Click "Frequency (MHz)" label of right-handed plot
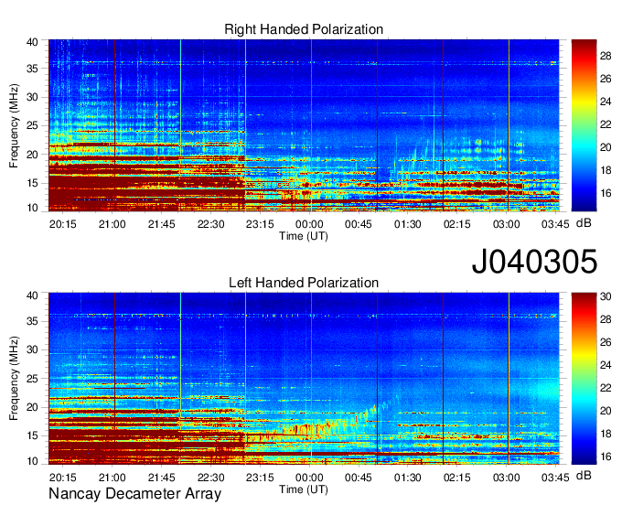Viewport: 622px width, 505px height. pyautogui.click(x=14, y=125)
